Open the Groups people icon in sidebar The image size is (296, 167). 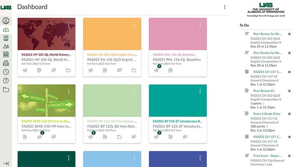coord(6,46)
